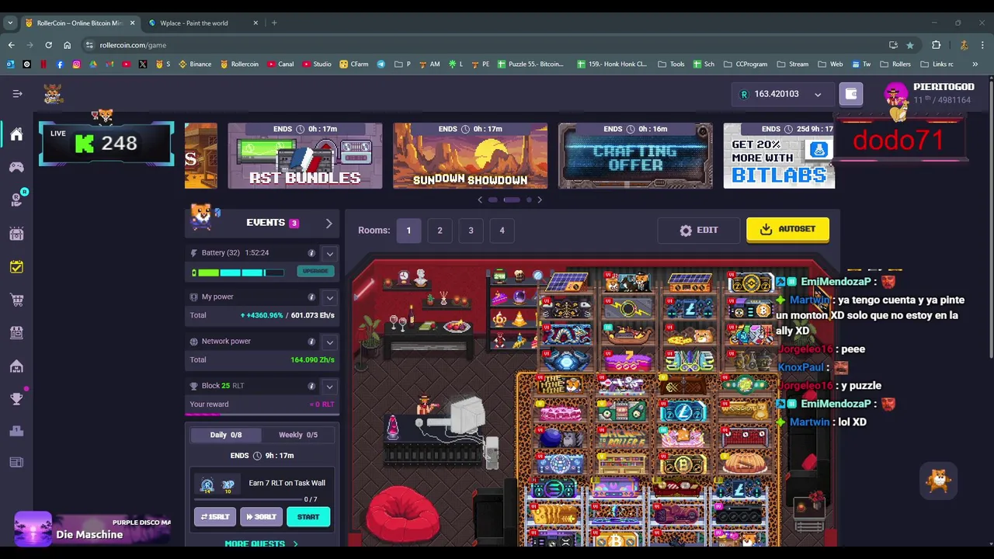The width and height of the screenshot is (994, 559).
Task: Click the hamster logo in the game header
Action: pos(53,94)
